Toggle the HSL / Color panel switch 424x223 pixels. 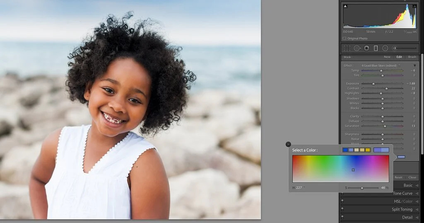click(342, 201)
